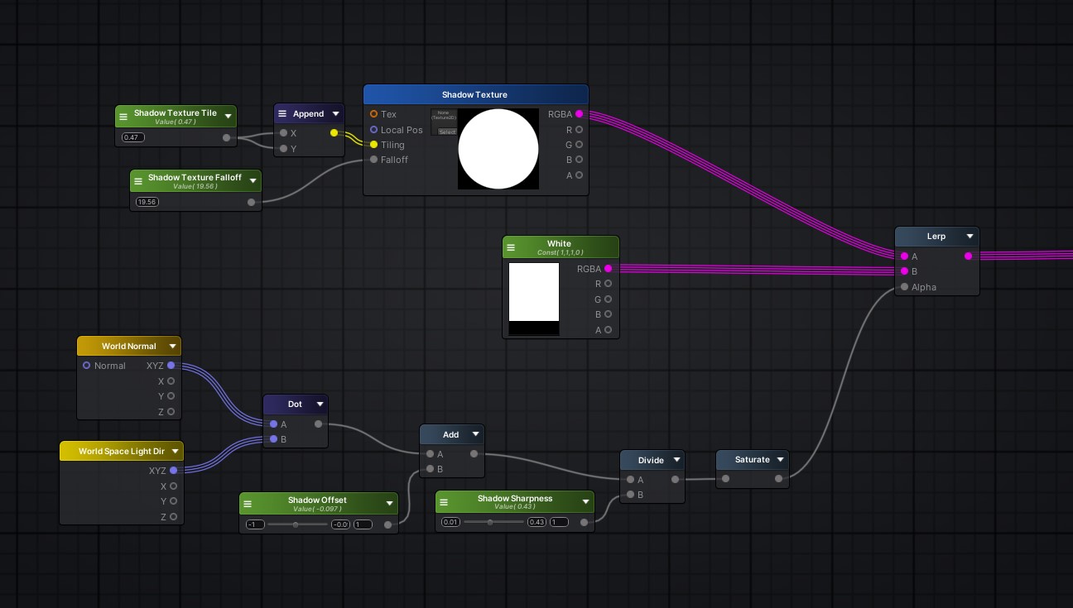Image resolution: width=1073 pixels, height=608 pixels.
Task: Click the Shadow Texture RGBA output port
Action: (x=579, y=114)
